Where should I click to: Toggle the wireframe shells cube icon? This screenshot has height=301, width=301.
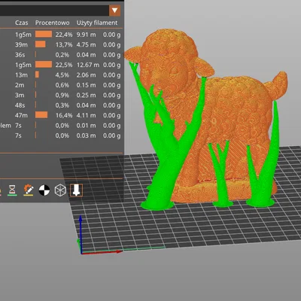click(60, 190)
